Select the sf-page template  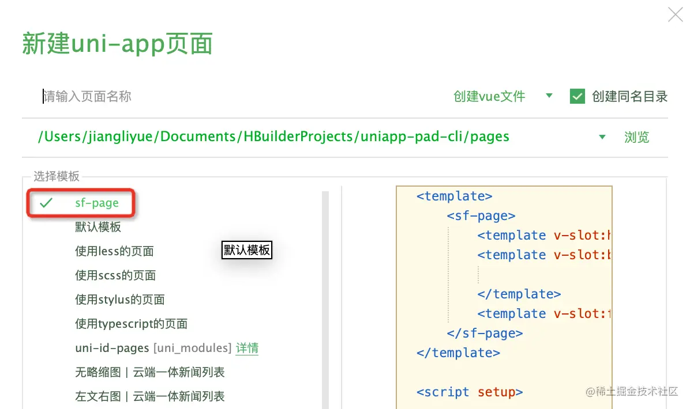coord(97,203)
